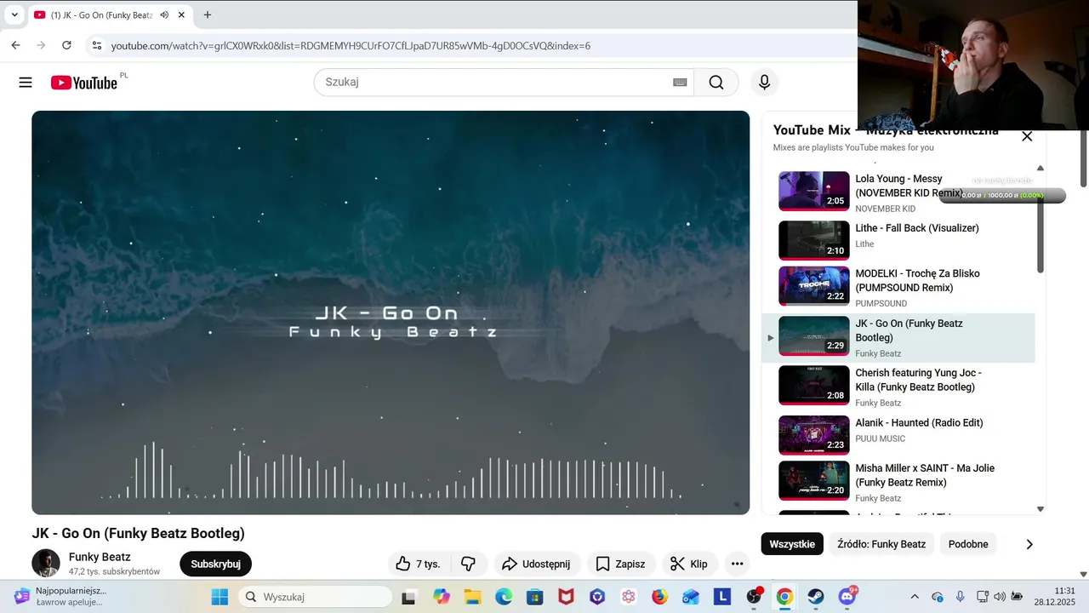The width and height of the screenshot is (1089, 613).
Task: Open McAfee from the taskbar
Action: coord(566,597)
